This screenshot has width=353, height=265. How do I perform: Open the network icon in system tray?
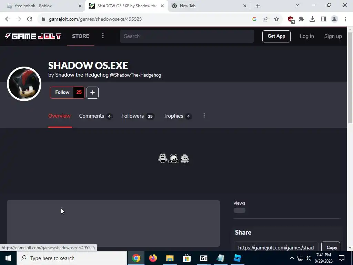tap(300, 258)
